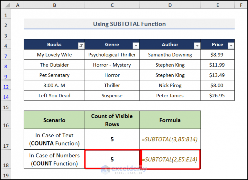Select the 'Suspense' genre cell
Screen dimensions: 248x180
tap(112, 96)
